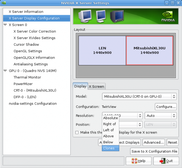Open OpenGL Settings page
The height and width of the screenshot is (168, 182).
(x=28, y=51)
